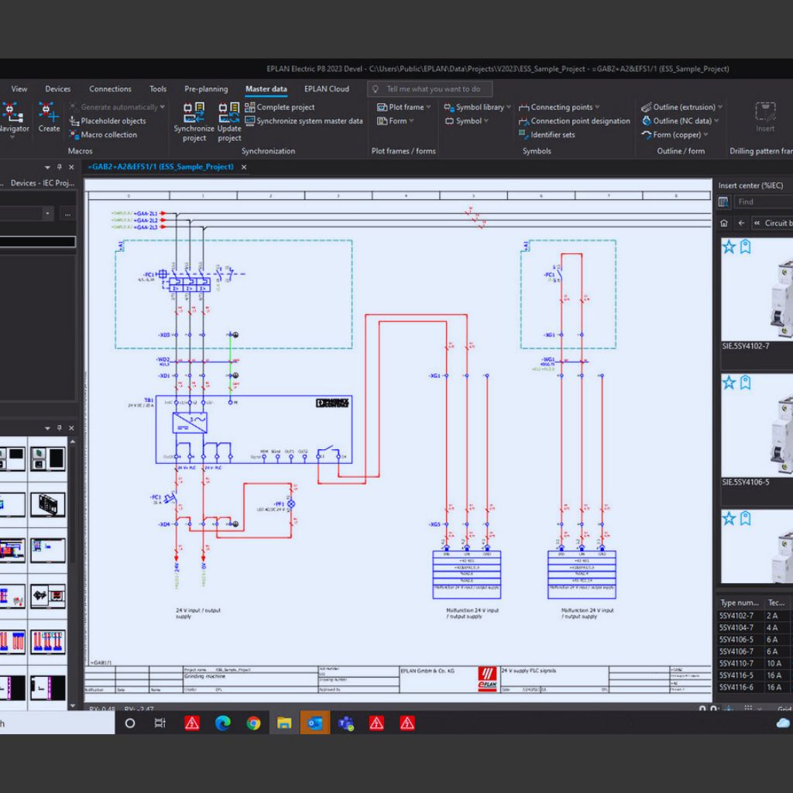The image size is (793, 793).
Task: Run Complete project synchronization
Action: (x=280, y=107)
